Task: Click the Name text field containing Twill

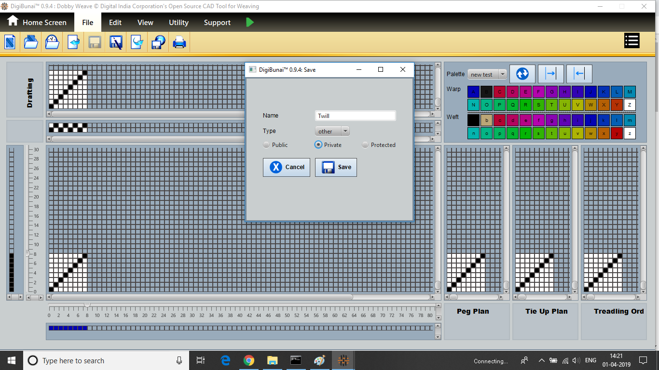Action: [355, 116]
